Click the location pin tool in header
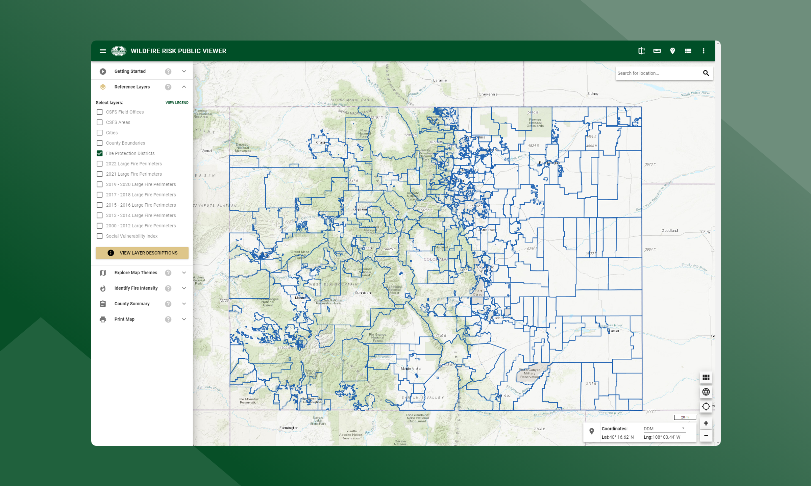 tap(672, 51)
